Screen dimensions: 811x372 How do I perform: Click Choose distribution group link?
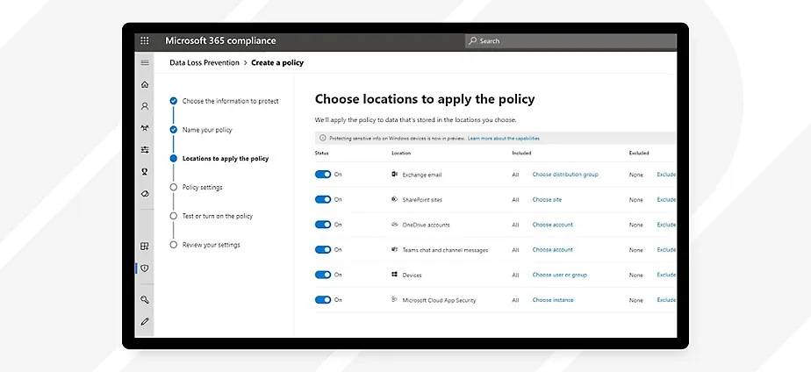click(x=565, y=175)
